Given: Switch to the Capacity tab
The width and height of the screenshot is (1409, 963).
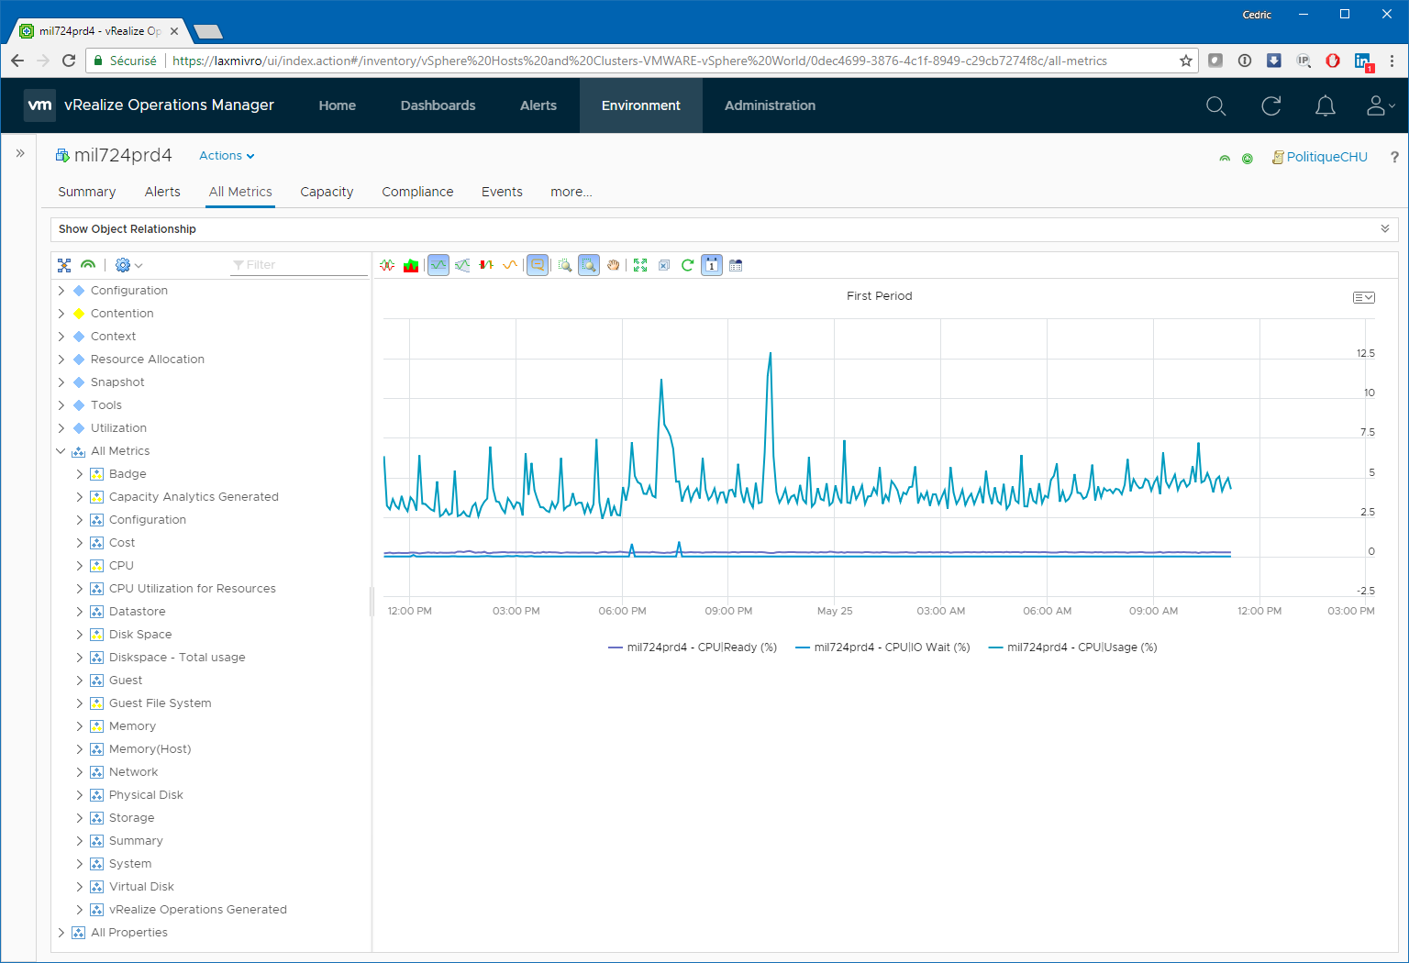Looking at the screenshot, I should click(327, 192).
